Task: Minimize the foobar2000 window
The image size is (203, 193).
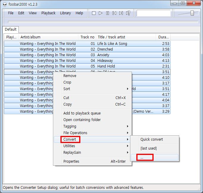Action: point(175,3)
